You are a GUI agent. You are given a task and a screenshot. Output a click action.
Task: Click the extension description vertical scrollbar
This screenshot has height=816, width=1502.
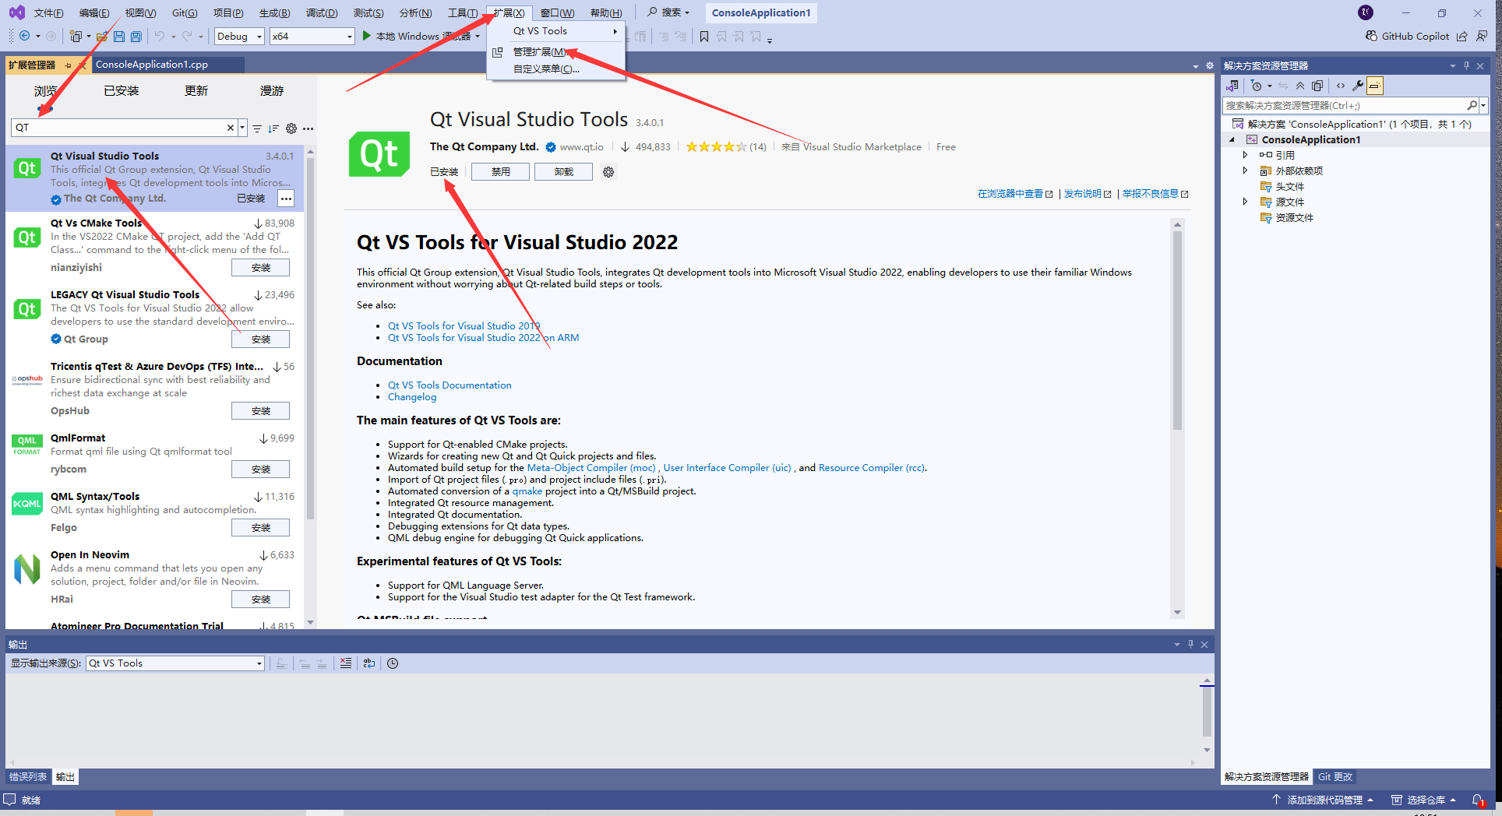click(1177, 331)
